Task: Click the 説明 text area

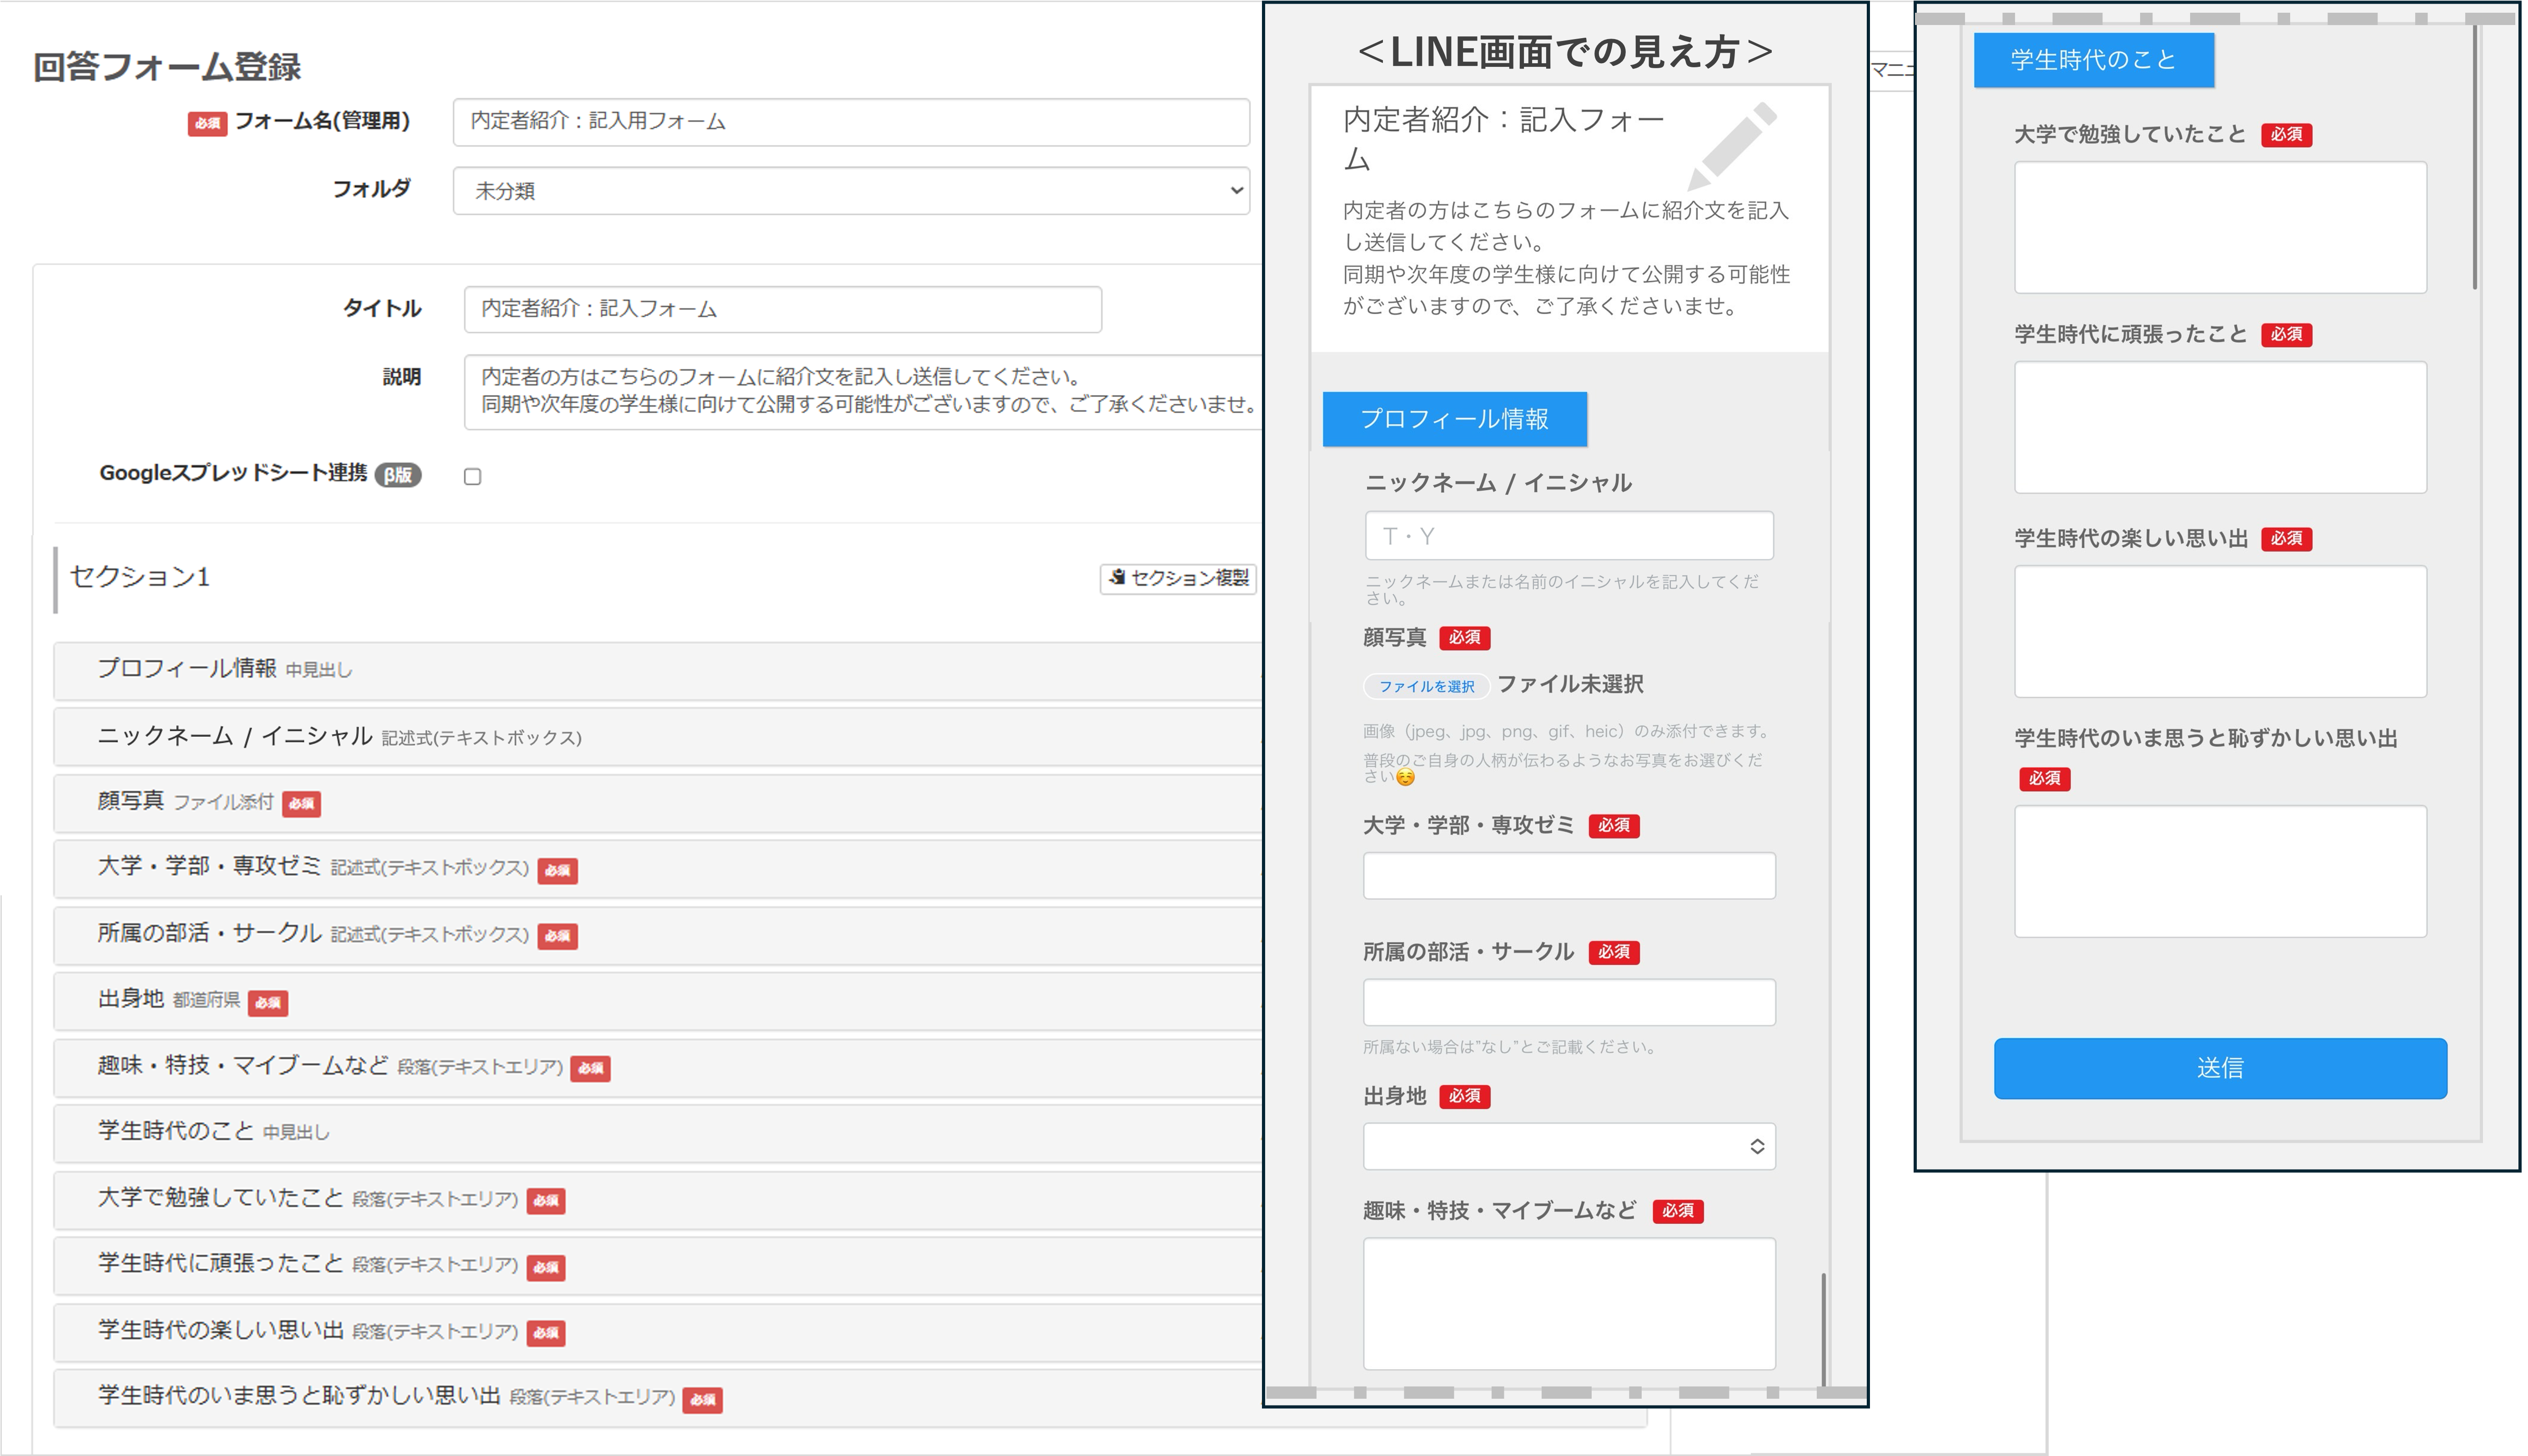Action: 862,391
